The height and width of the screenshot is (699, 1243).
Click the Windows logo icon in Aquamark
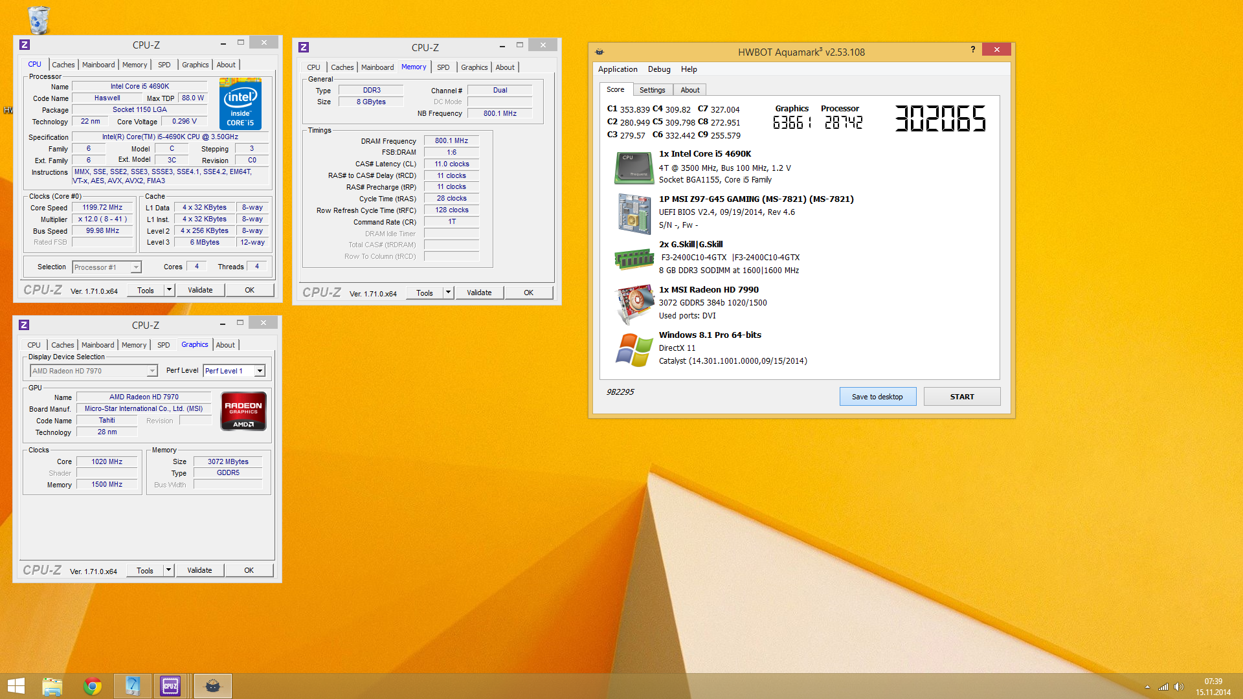tap(634, 349)
